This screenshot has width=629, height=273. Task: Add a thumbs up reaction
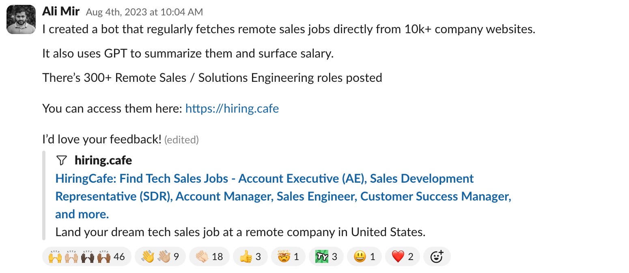(x=250, y=256)
